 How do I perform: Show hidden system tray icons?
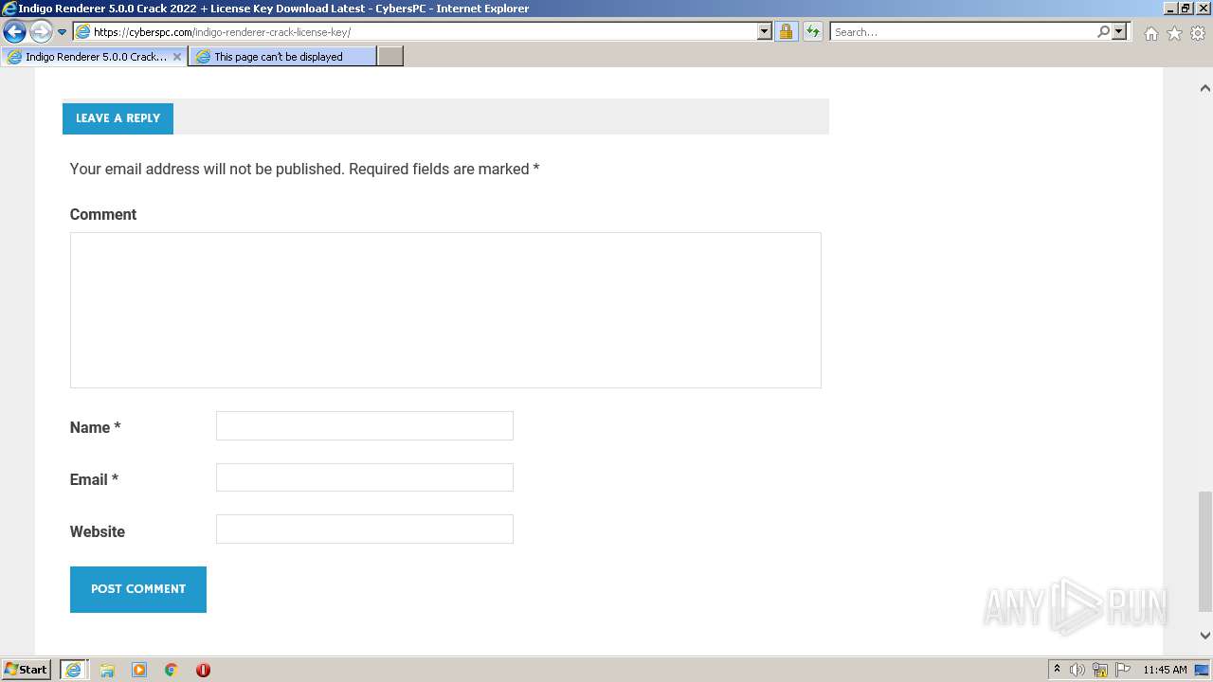[1057, 670]
